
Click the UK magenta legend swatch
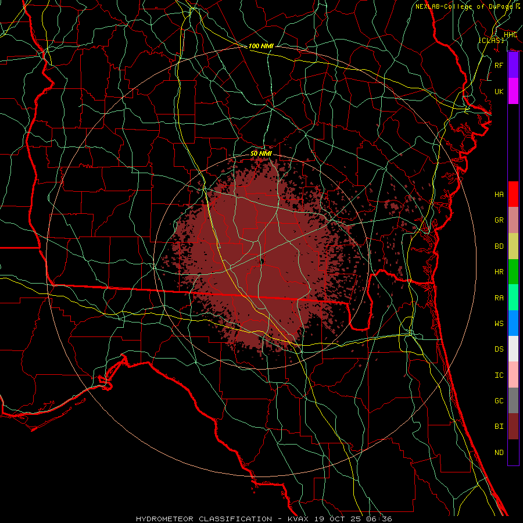click(x=513, y=91)
